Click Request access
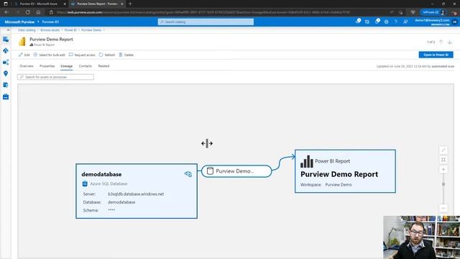This screenshot has width=460, height=259. click(82, 55)
